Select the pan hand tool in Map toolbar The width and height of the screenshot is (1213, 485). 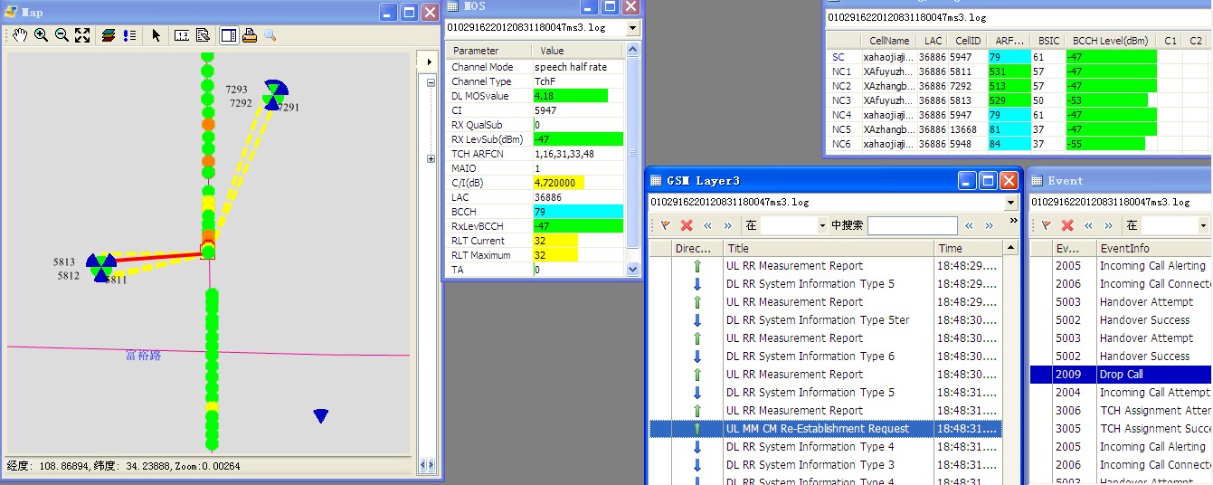(20, 35)
